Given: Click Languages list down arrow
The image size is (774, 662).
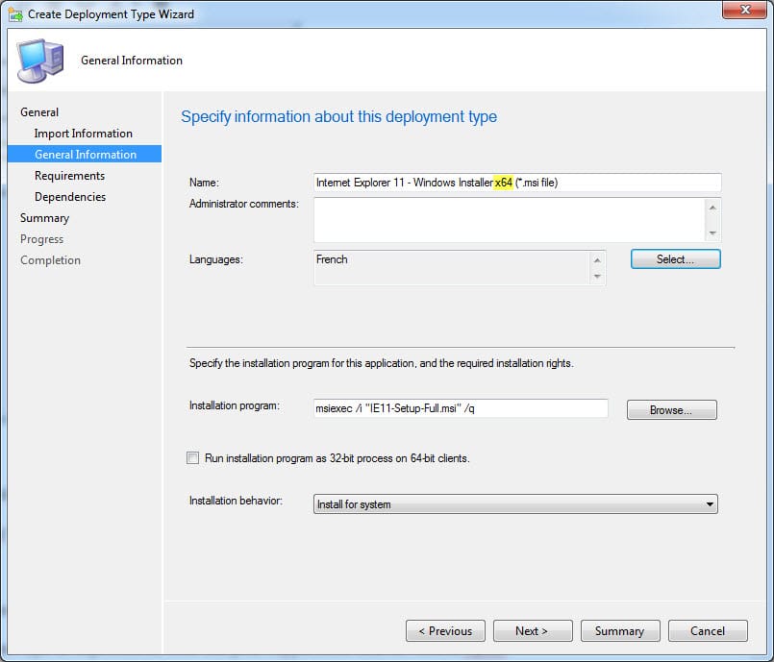Looking at the screenshot, I should click(x=598, y=277).
